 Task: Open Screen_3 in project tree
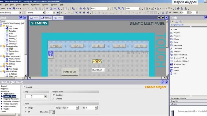pyautogui.click(x=13, y=39)
